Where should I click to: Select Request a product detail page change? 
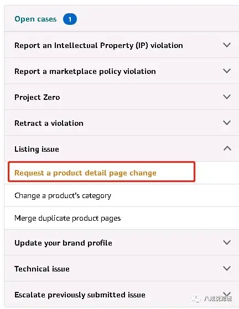point(85,173)
